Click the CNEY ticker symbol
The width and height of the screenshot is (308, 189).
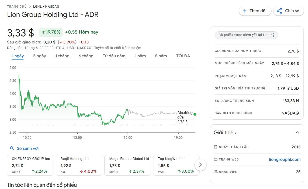[x=16, y=172]
